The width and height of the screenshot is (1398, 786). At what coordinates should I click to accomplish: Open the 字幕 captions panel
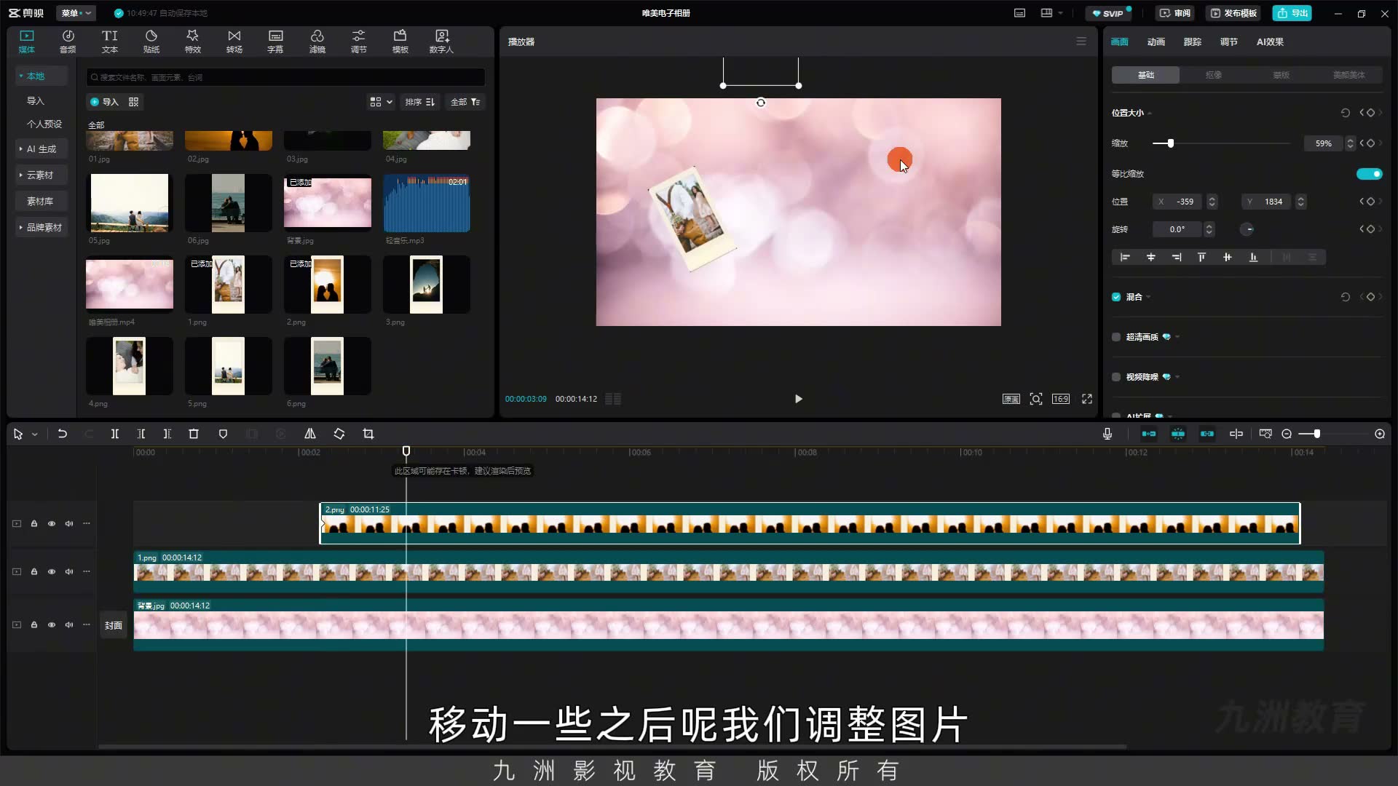click(x=275, y=41)
